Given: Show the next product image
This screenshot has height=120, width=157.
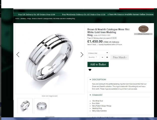Looking at the screenshot, I should (82, 55).
